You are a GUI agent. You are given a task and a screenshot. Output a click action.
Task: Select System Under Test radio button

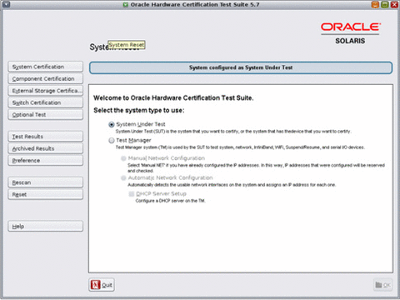tap(112, 124)
